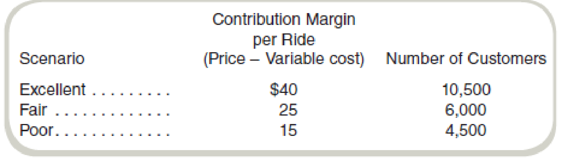Click the $40 contribution margin value
This screenshot has height=162, width=568.
pos(284,90)
